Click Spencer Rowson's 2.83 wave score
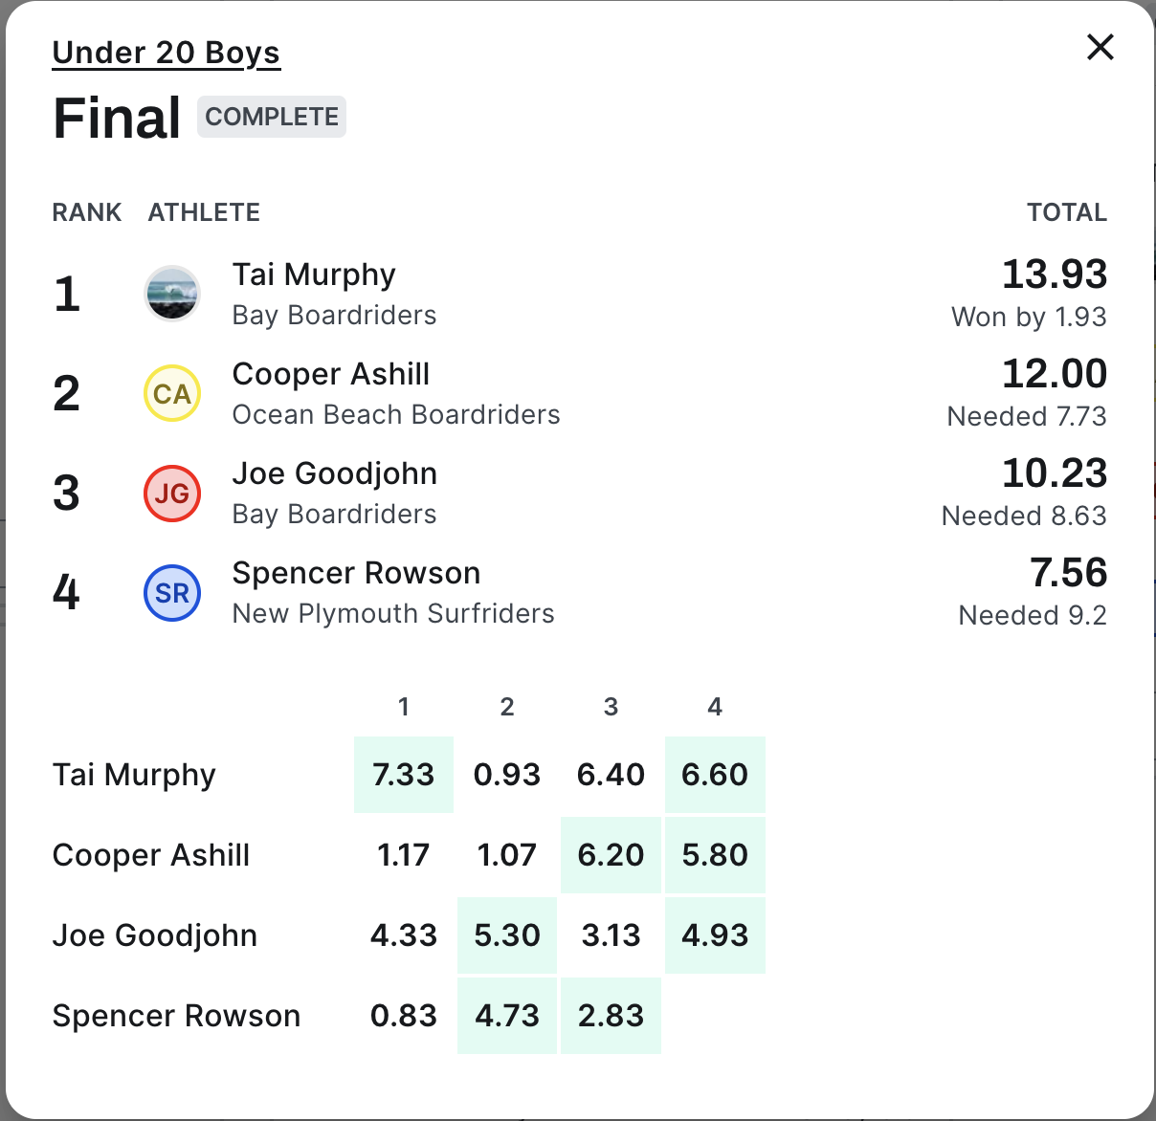The image size is (1156, 1121). pos(611,1016)
